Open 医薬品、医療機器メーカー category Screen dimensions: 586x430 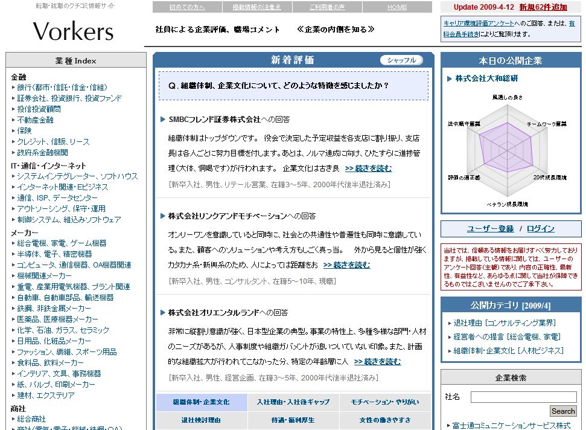57,319
